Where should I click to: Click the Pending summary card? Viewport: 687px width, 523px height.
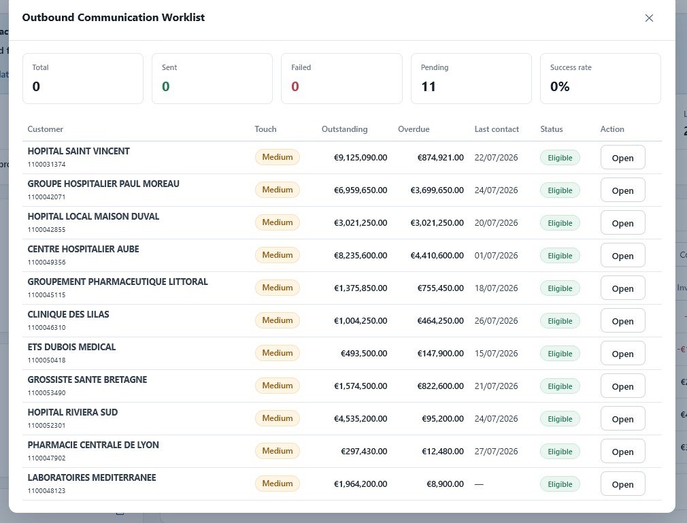[x=471, y=79]
